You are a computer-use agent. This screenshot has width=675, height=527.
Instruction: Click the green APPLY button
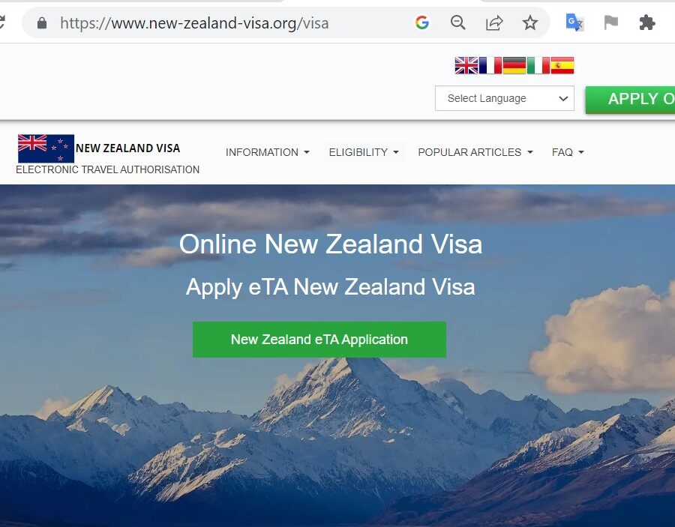coord(630,100)
